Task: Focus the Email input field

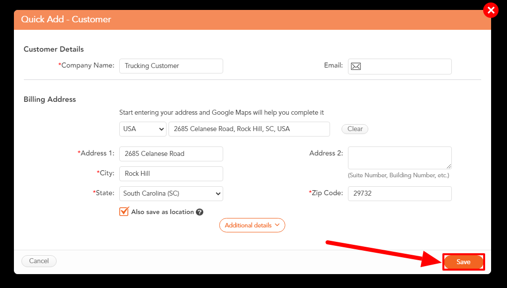Action: click(400, 67)
